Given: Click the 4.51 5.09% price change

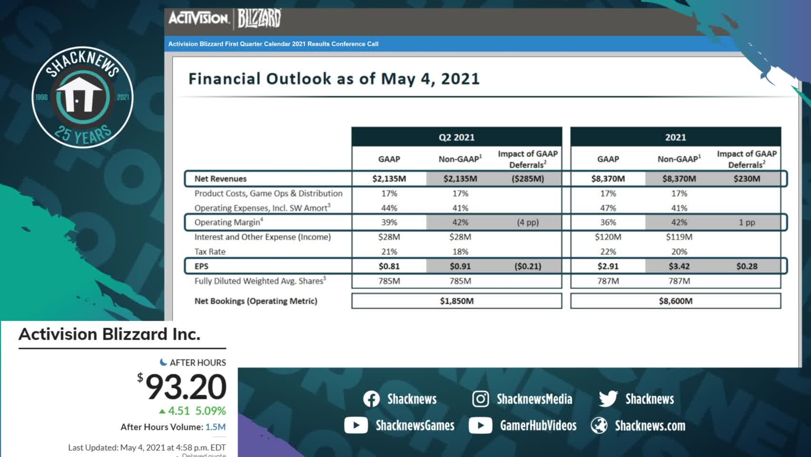Looking at the screenshot, I should pyautogui.click(x=197, y=411).
